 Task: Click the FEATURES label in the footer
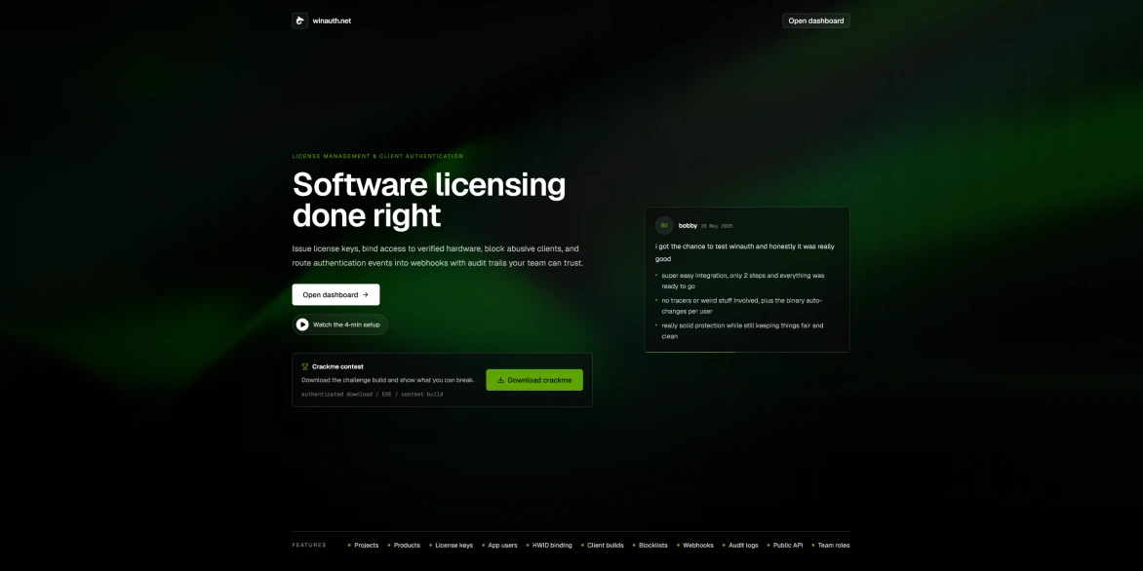[309, 546]
